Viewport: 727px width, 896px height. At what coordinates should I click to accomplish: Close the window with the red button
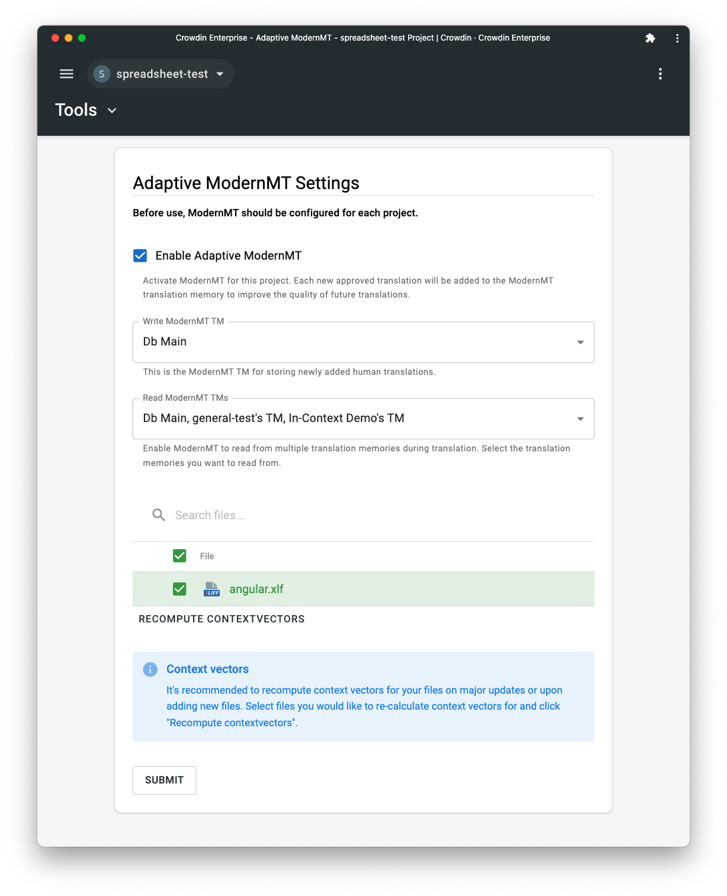(55, 38)
